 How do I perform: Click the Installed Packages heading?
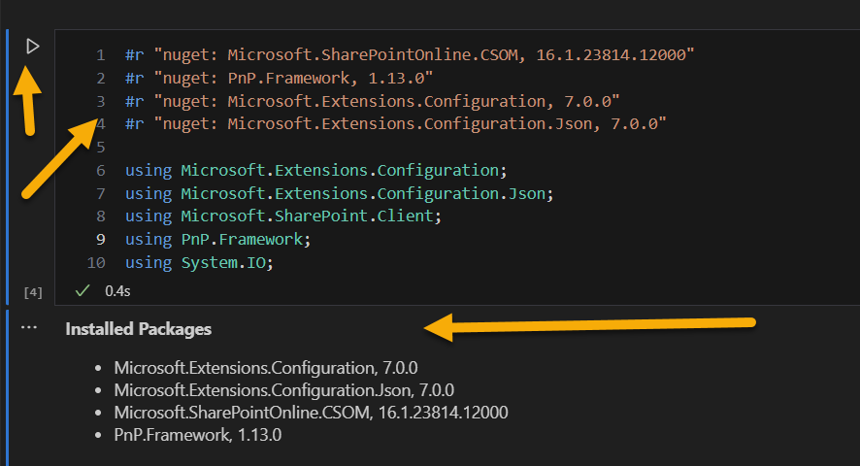pyautogui.click(x=138, y=329)
